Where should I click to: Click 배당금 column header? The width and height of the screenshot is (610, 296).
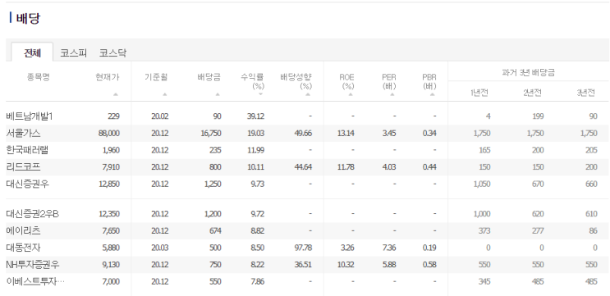point(209,77)
